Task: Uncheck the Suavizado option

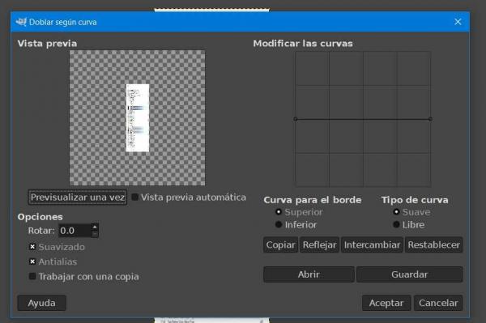Action: [32, 247]
